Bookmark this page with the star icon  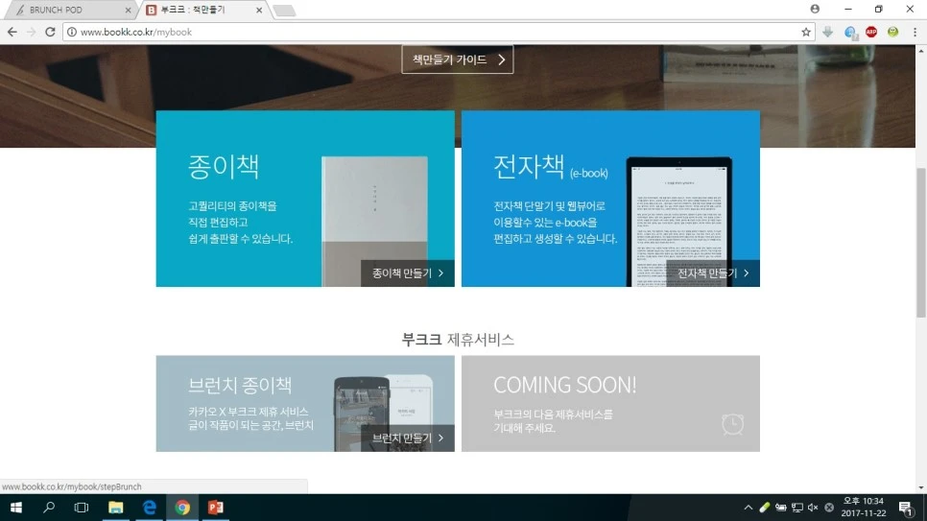pos(806,32)
